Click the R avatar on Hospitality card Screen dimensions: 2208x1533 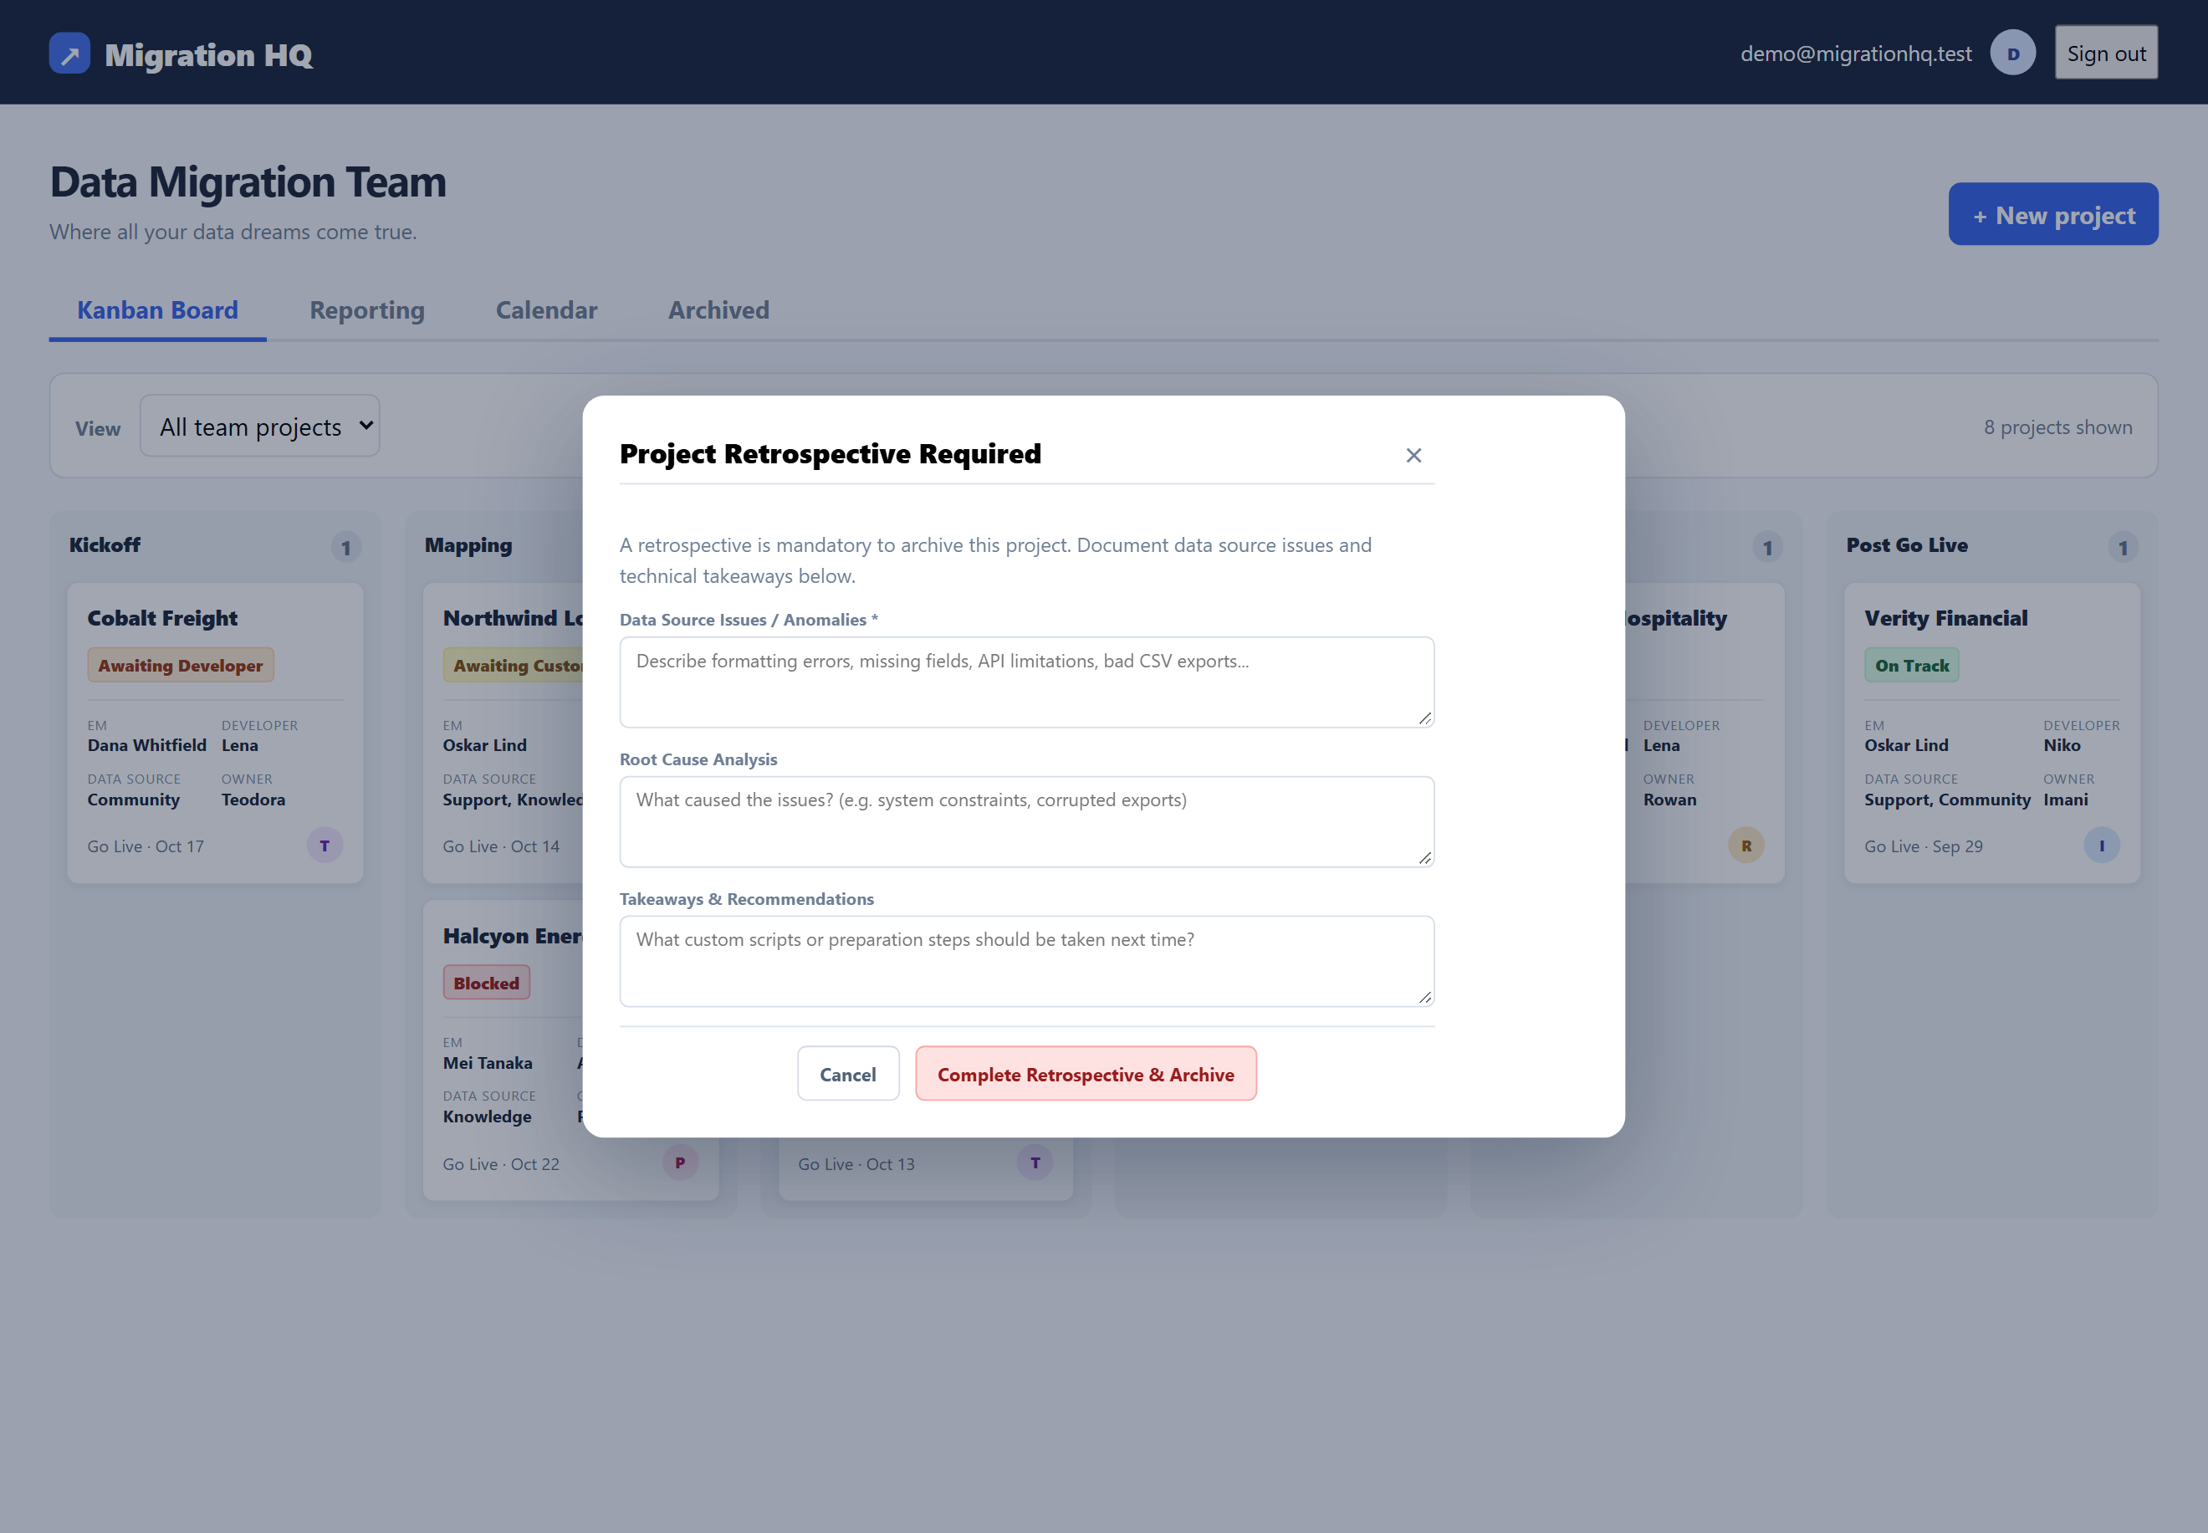point(1746,846)
